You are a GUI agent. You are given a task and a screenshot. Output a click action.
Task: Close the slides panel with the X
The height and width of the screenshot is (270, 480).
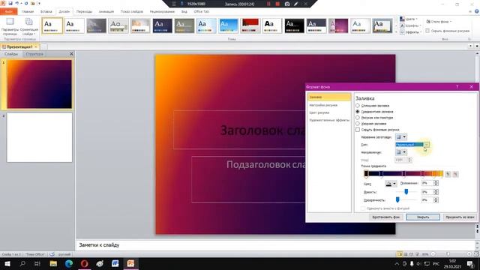pos(71,54)
